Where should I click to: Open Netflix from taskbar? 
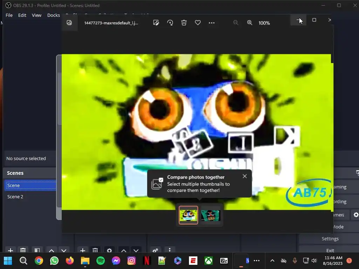coord(147,261)
